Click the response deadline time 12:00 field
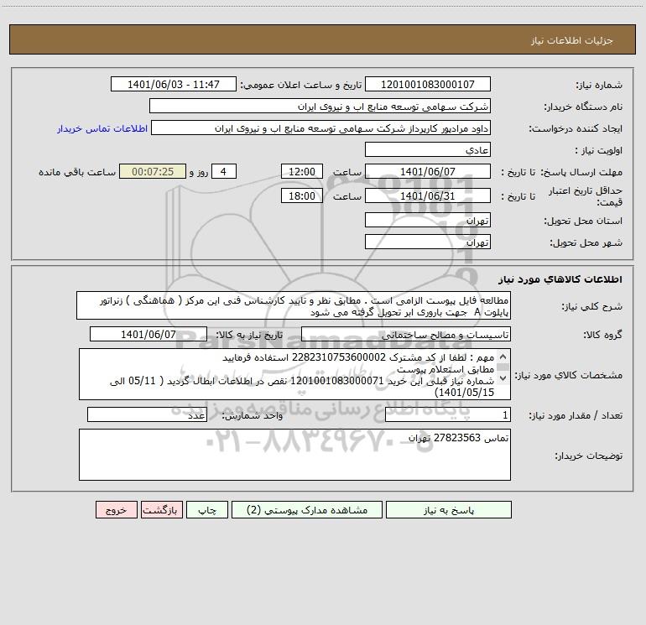The height and width of the screenshot is (625, 646). 301,171
